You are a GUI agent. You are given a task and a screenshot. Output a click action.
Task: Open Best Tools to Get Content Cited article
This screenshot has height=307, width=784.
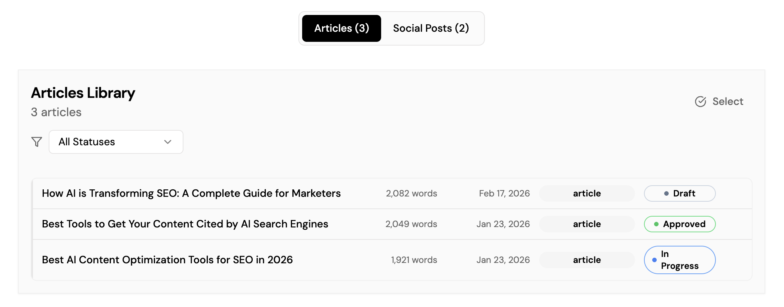point(185,224)
